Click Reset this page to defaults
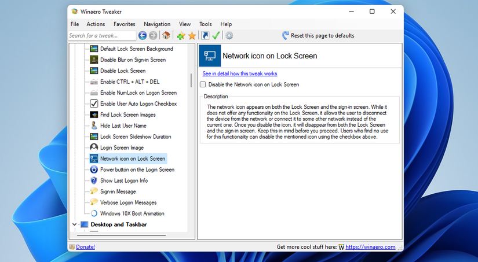This screenshot has height=262, width=478. point(318,36)
